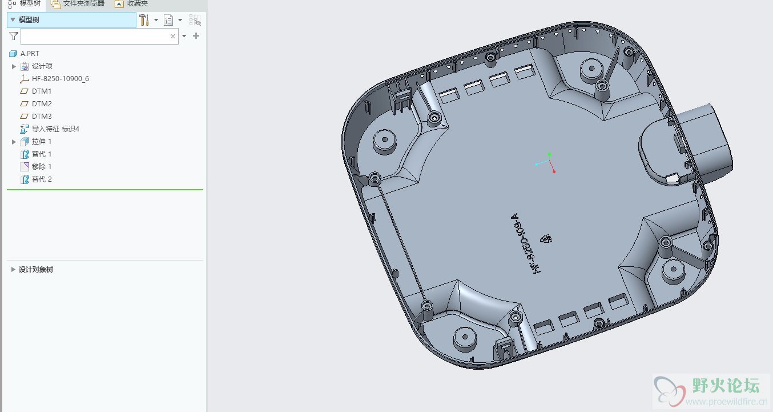Collapse the 模型树 header dropdown
Screen dimensions: 773x412
pos(13,20)
